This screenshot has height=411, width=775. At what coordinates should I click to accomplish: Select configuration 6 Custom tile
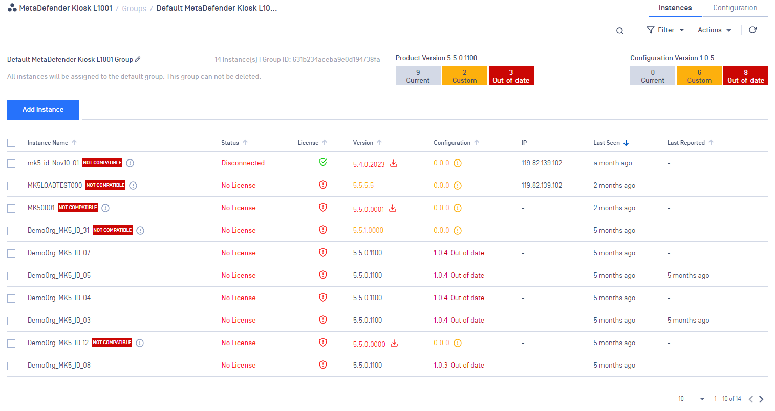699,76
